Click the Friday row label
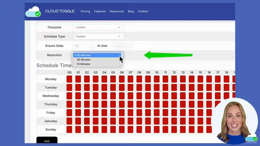The height and width of the screenshot is (146, 260). pos(51,113)
